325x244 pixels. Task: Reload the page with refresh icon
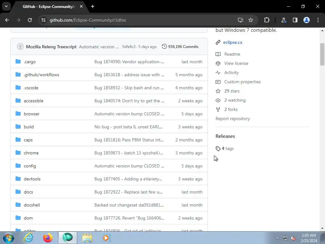[x=30, y=20]
